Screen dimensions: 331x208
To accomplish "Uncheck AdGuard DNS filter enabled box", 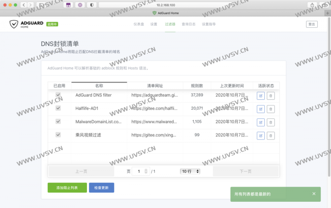I will (58, 95).
